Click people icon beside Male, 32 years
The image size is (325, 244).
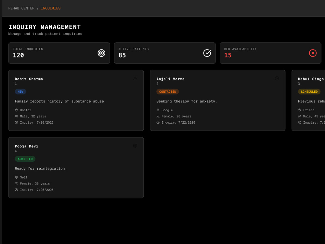16,116
